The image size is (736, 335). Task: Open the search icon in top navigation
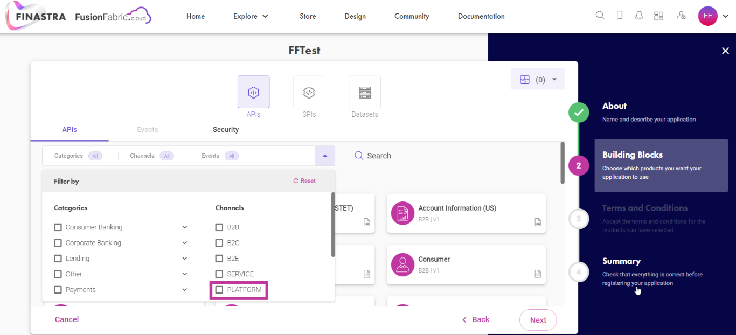coord(600,16)
